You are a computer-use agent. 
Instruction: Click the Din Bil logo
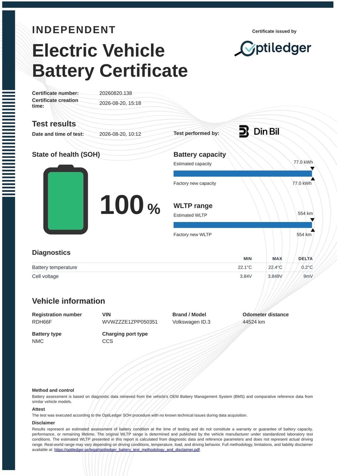tap(259, 131)
